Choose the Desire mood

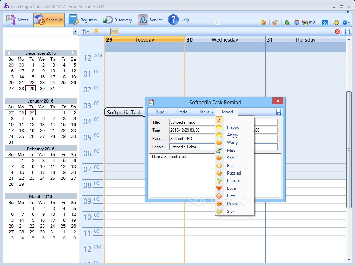[234, 204]
